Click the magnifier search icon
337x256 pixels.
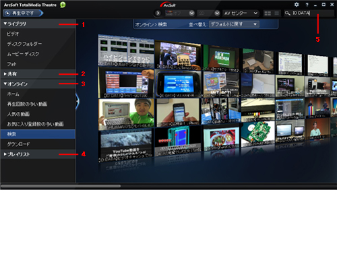pyautogui.click(x=287, y=13)
